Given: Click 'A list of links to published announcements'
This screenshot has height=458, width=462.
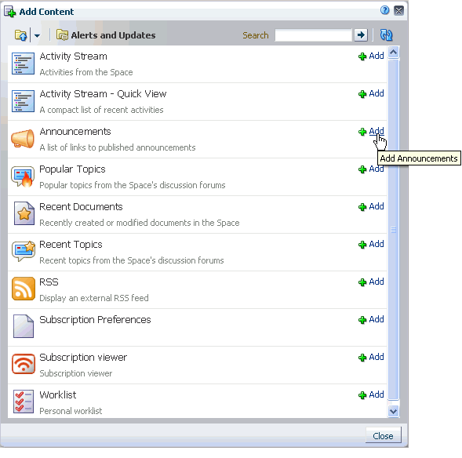Looking at the screenshot, I should [x=118, y=147].
